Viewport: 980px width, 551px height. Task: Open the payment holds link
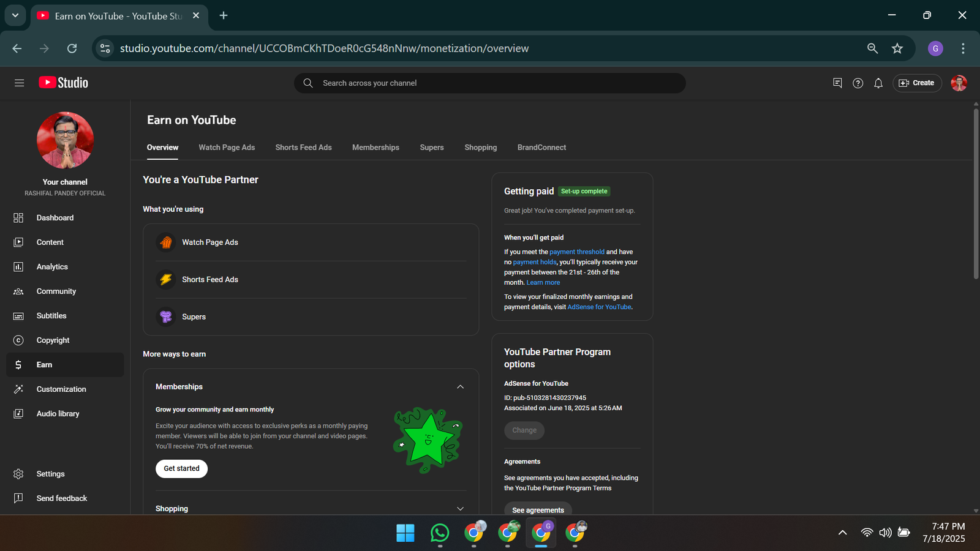(535, 262)
